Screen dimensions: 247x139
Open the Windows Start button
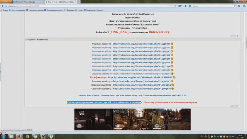(x=3, y=136)
